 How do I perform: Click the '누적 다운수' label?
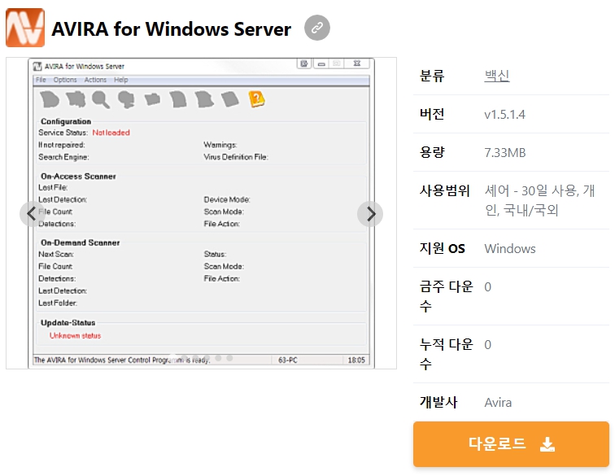click(447, 354)
